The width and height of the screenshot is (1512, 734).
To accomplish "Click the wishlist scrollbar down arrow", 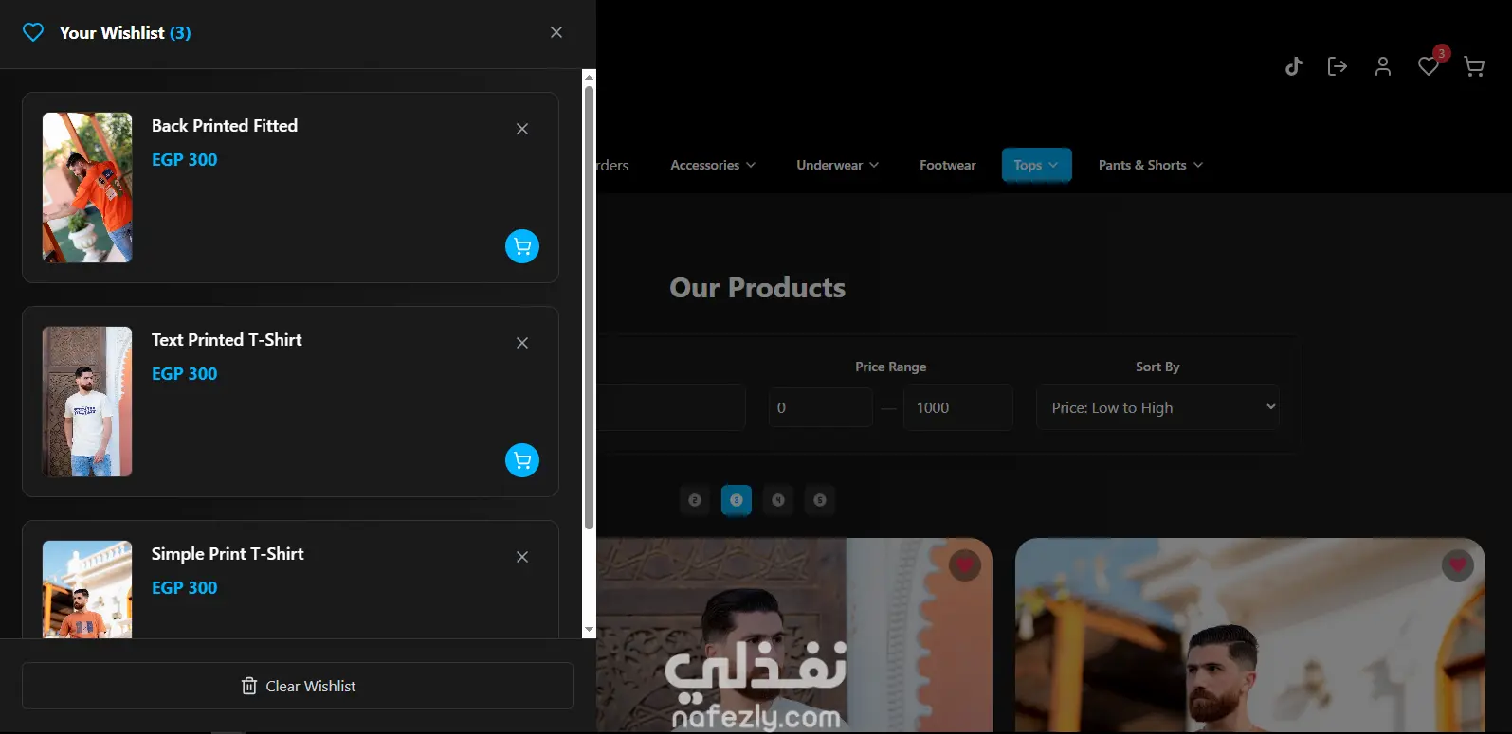I will (x=589, y=630).
